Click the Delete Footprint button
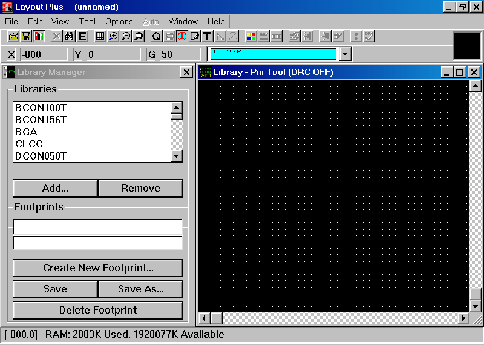Image resolution: width=484 pixels, height=345 pixels. [98, 310]
